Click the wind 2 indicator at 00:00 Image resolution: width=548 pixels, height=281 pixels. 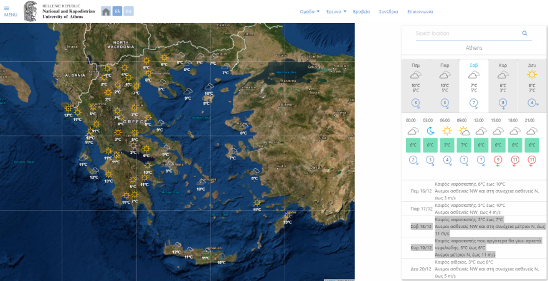coord(413,160)
